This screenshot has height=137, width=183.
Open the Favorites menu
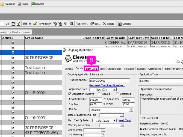point(8,4)
